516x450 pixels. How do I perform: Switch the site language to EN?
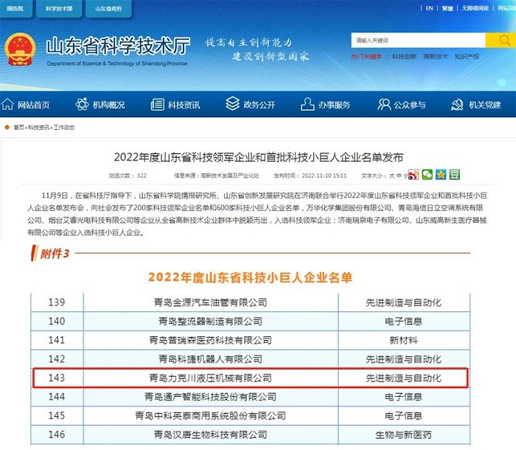(x=430, y=8)
